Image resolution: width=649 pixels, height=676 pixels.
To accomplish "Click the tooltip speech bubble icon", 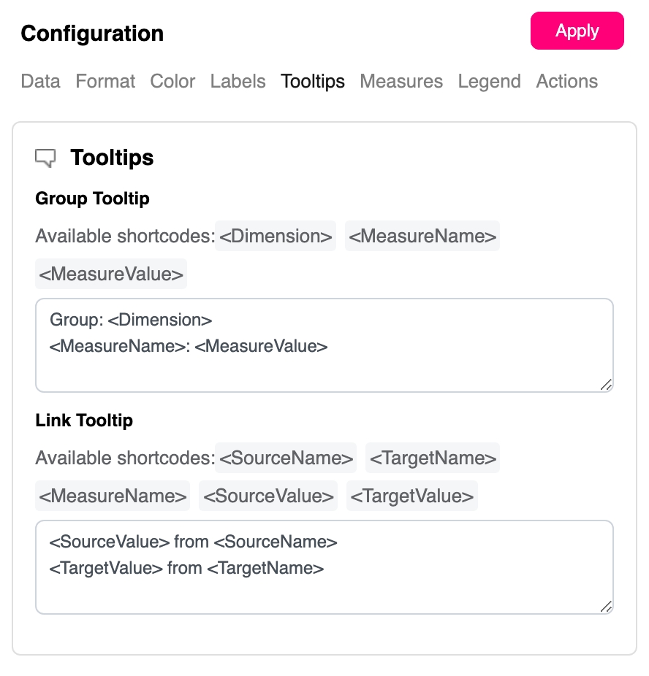I will [x=45, y=158].
